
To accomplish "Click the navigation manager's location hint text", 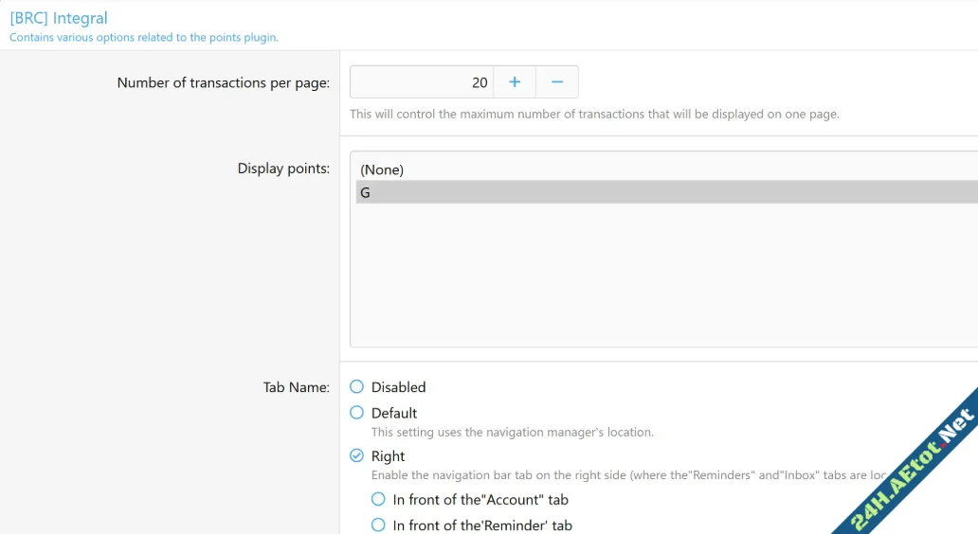I will [x=512, y=433].
